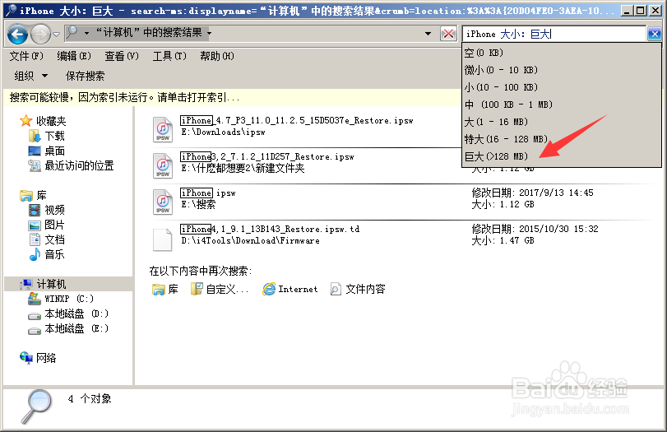Open dropdown arrow after "计算机"中的搜索结果
Viewport: 667px width, 432px height.
(x=209, y=33)
